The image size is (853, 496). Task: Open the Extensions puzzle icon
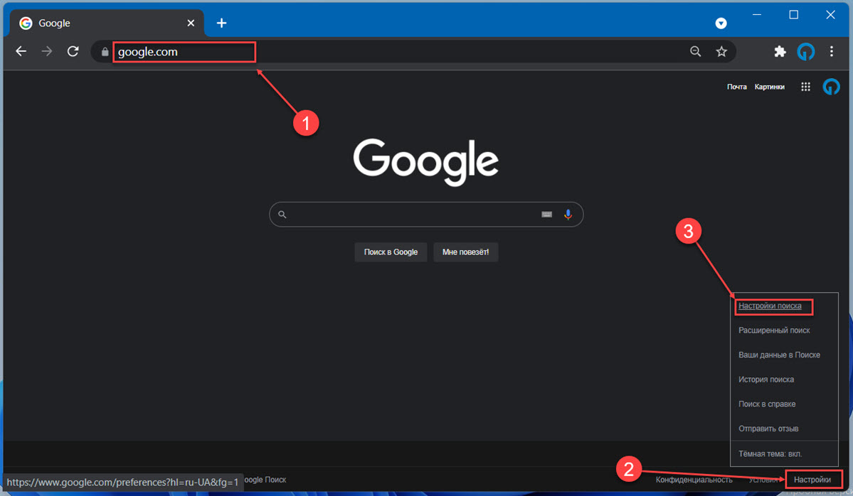point(780,52)
